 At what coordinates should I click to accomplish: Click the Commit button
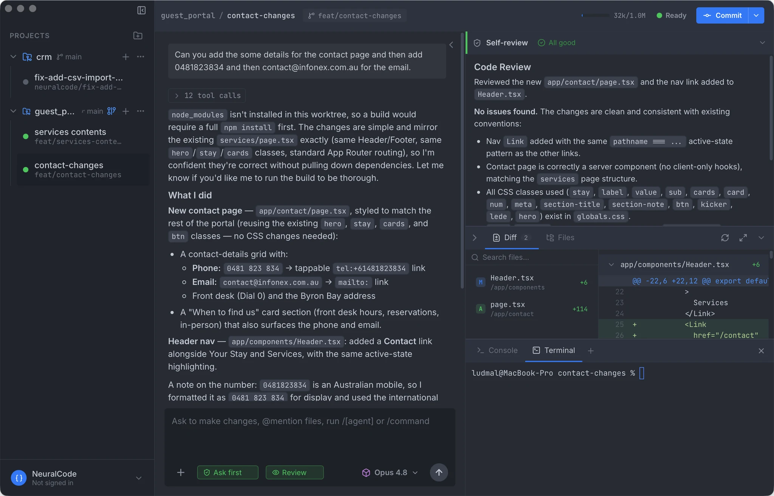(x=722, y=15)
